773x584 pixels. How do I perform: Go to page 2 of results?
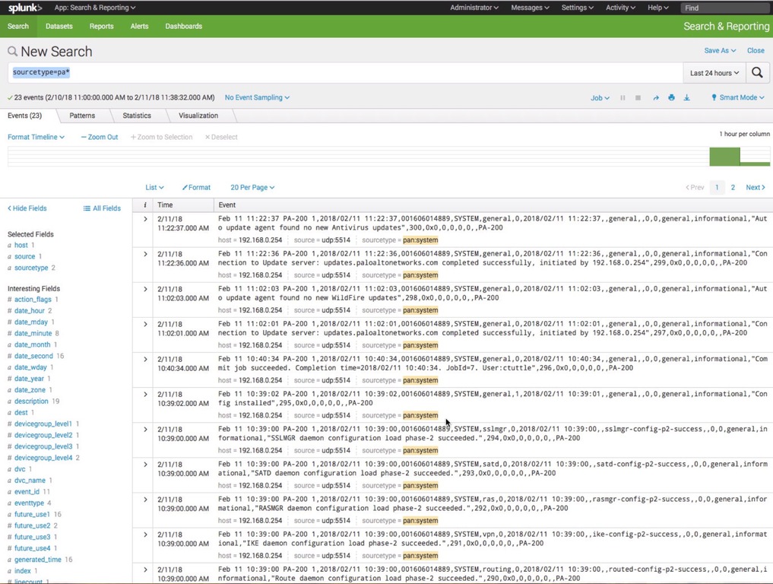click(x=733, y=187)
